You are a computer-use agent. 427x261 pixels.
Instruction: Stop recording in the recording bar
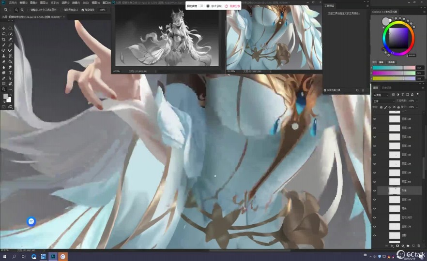point(214,6)
